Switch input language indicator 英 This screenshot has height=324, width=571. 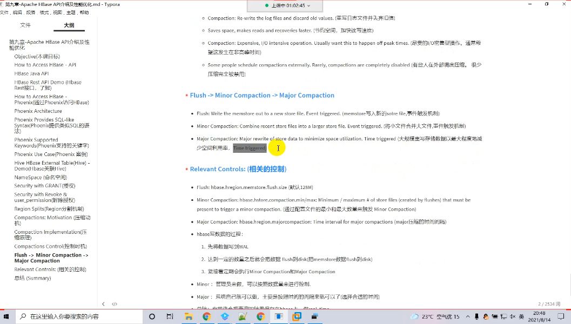coord(521,317)
